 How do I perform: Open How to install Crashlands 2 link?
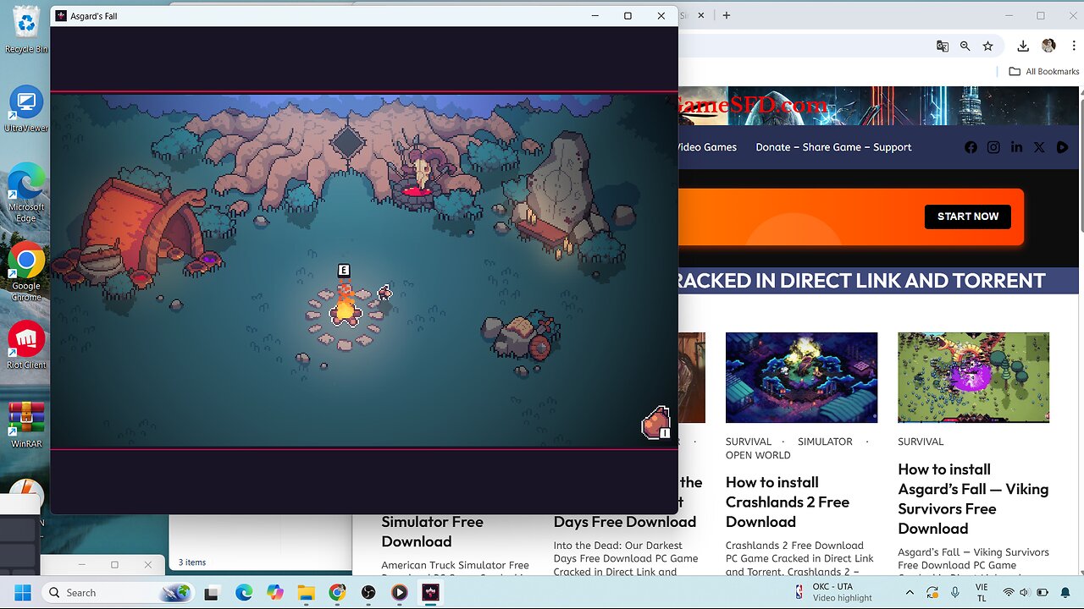(x=788, y=502)
